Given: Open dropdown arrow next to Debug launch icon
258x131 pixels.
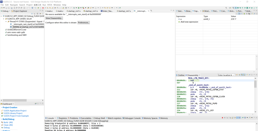Looking at the screenshot, I should pos(76,8).
